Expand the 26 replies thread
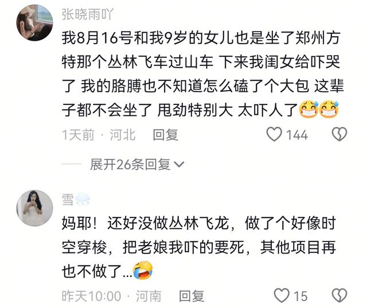The width and height of the screenshot is (367, 308). (137, 164)
